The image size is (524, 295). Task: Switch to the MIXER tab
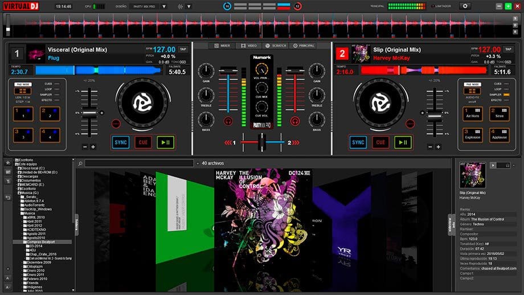222,46
